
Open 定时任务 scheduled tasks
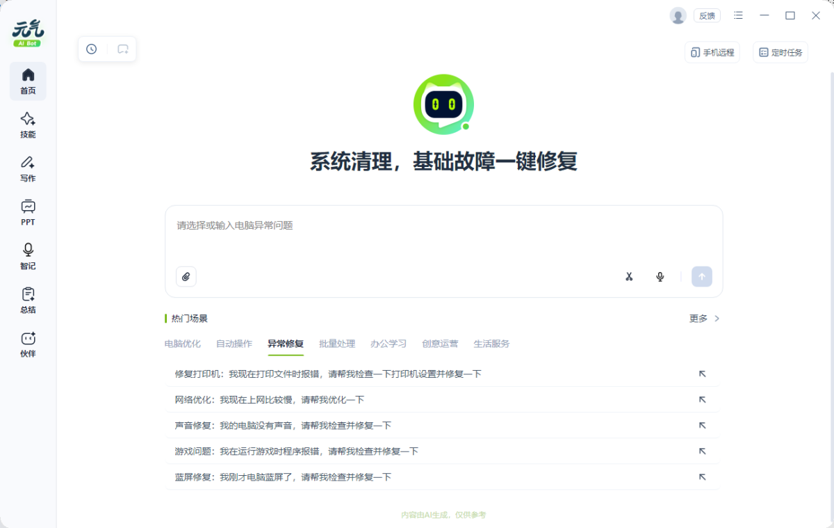coord(780,52)
